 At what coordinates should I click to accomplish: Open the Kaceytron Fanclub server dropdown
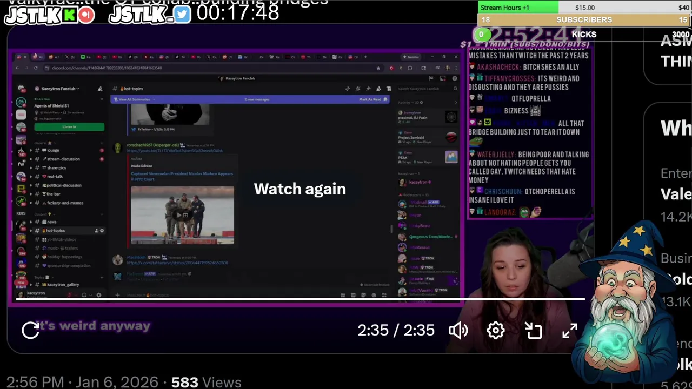60,89
